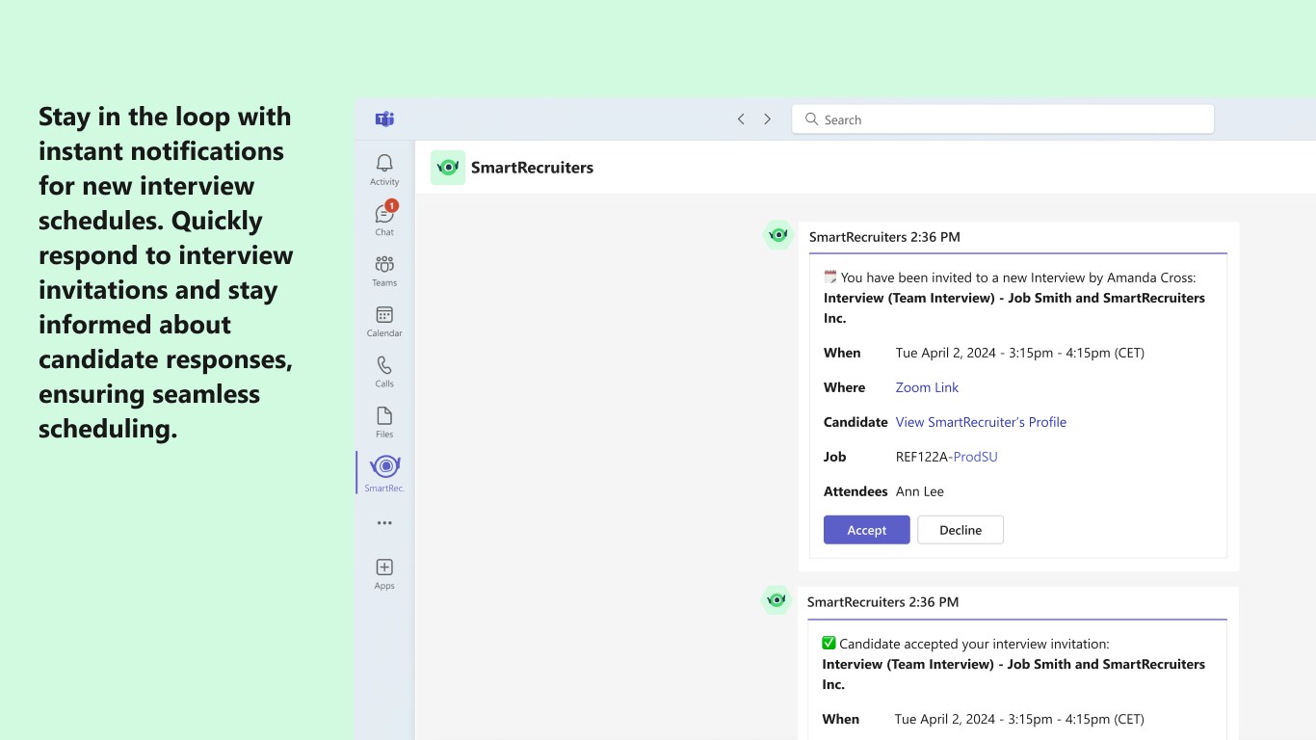Click the Microsoft Teams logo
Viewport: 1316px width, 740px height.
(384, 119)
